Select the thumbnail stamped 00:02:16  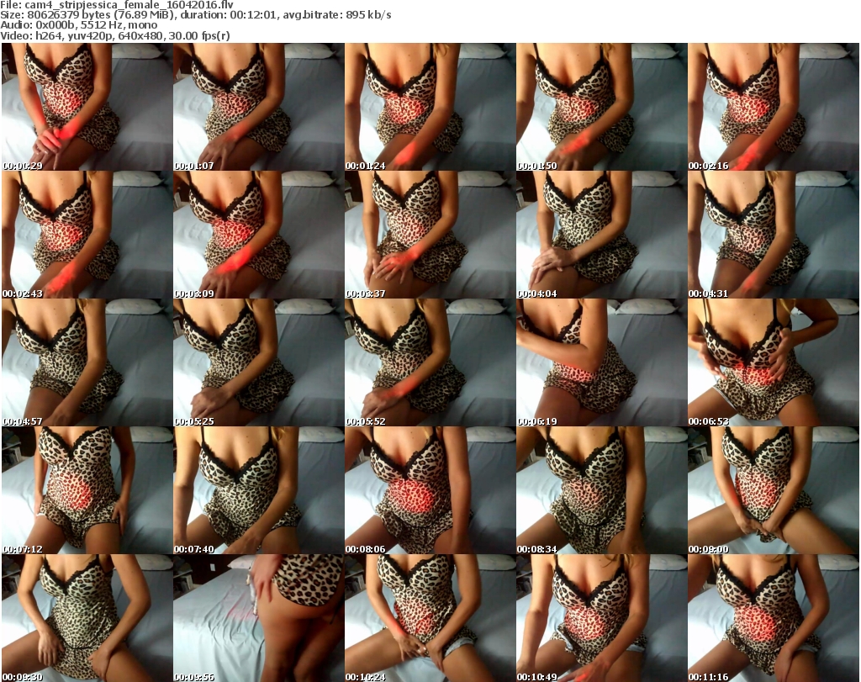[774, 107]
